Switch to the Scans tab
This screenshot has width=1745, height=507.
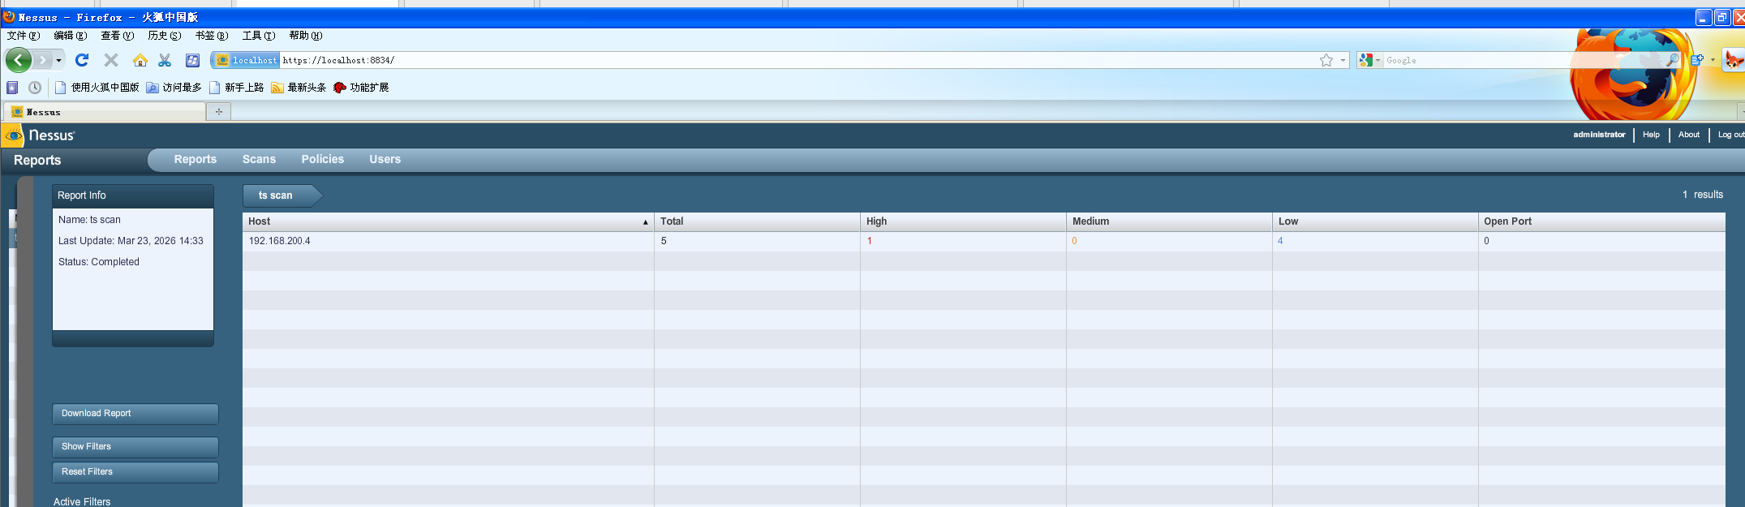259,160
